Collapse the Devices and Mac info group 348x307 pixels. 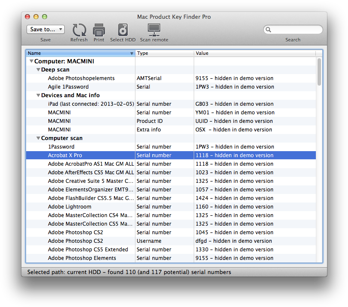(38, 95)
